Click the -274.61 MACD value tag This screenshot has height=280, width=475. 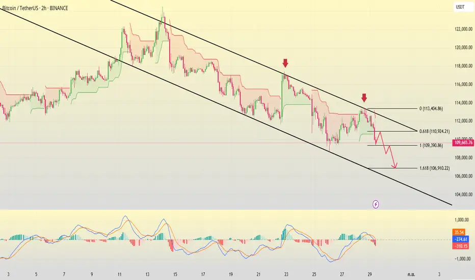(461, 239)
